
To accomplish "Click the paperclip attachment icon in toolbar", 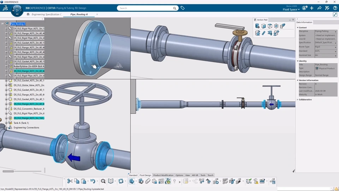I will tap(148, 181).
